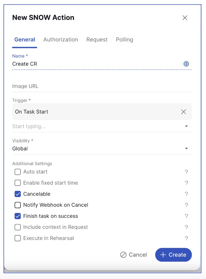Open the Visibility dropdown showing Global
Screen dimensions: 206x279
[x=102, y=149]
